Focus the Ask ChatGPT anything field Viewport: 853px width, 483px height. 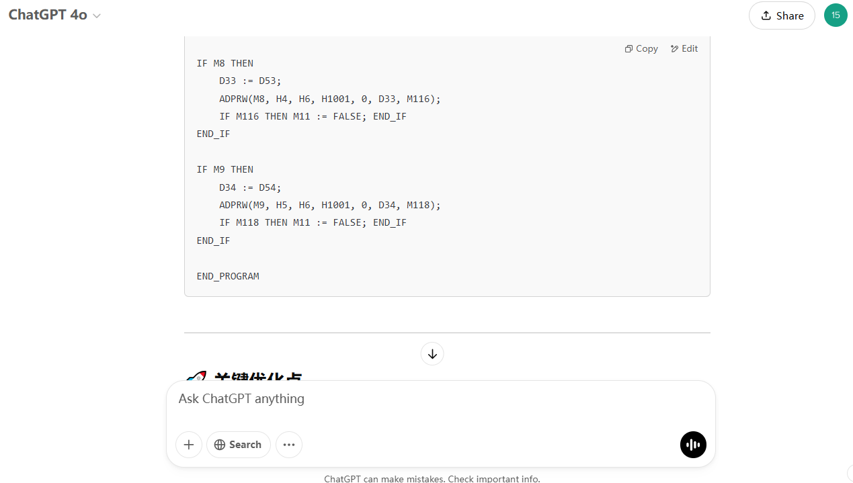click(430, 399)
